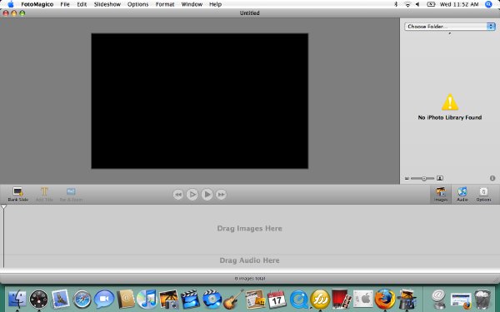Viewport: 500px width, 312px height.
Task: Open the FotoMagico application menu
Action: point(37,4)
